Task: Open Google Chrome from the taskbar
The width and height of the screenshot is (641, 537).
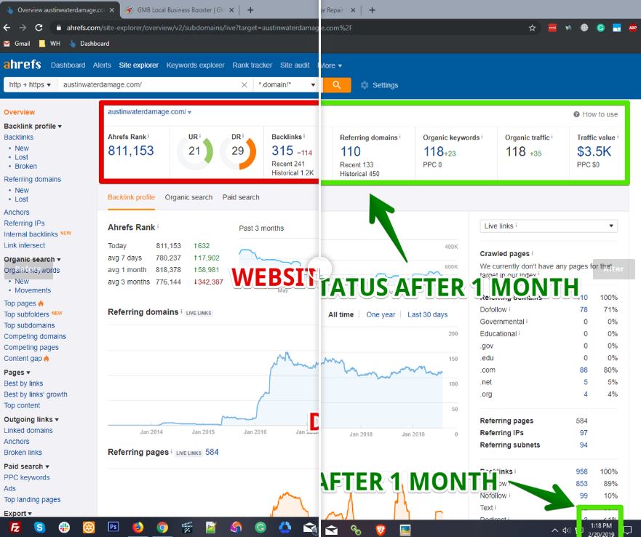Action: 162,528
